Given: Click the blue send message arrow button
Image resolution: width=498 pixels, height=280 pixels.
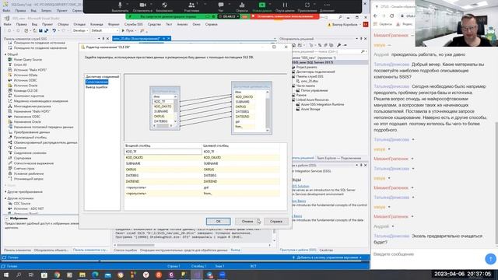Looking at the screenshot, I should pos(490,259).
